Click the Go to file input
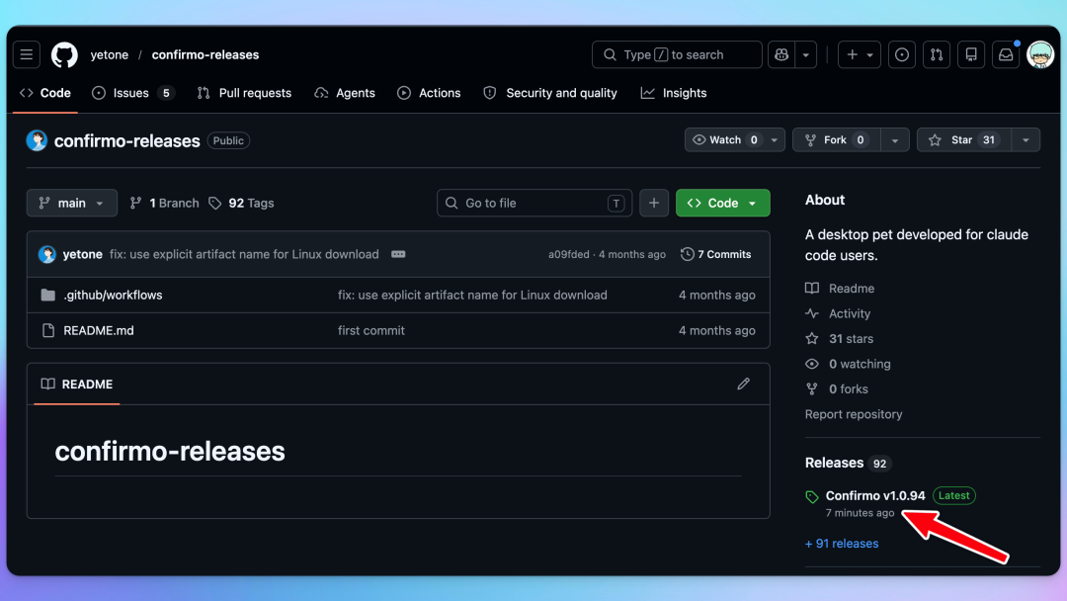This screenshot has width=1067, height=601. tap(534, 203)
